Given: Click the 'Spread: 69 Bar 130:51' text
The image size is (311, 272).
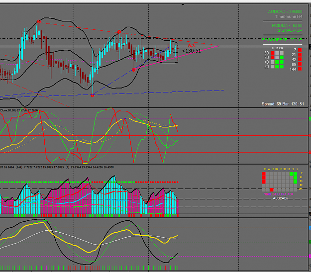Looking at the screenshot, I should pos(283,104).
